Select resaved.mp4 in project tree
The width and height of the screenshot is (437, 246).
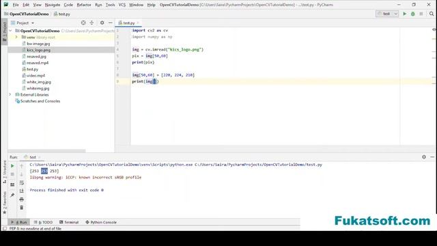38,63
